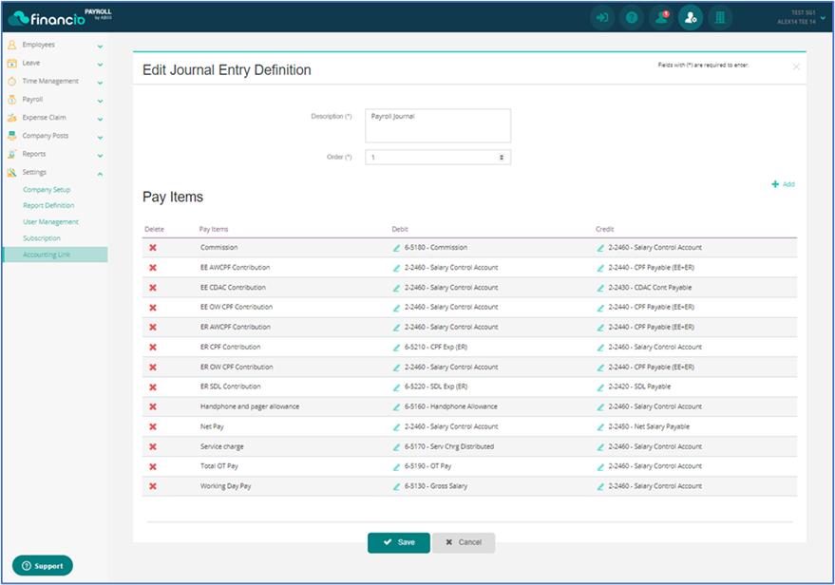Select User Management in the sidebar
Image resolution: width=835 pixels, height=585 pixels.
tap(50, 221)
